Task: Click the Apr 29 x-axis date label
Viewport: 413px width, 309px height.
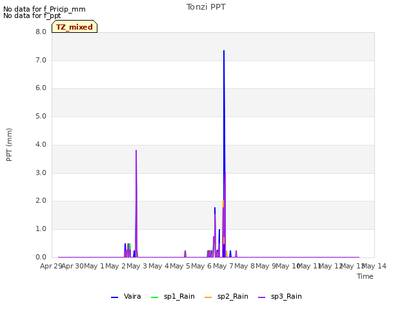Action: (50, 266)
